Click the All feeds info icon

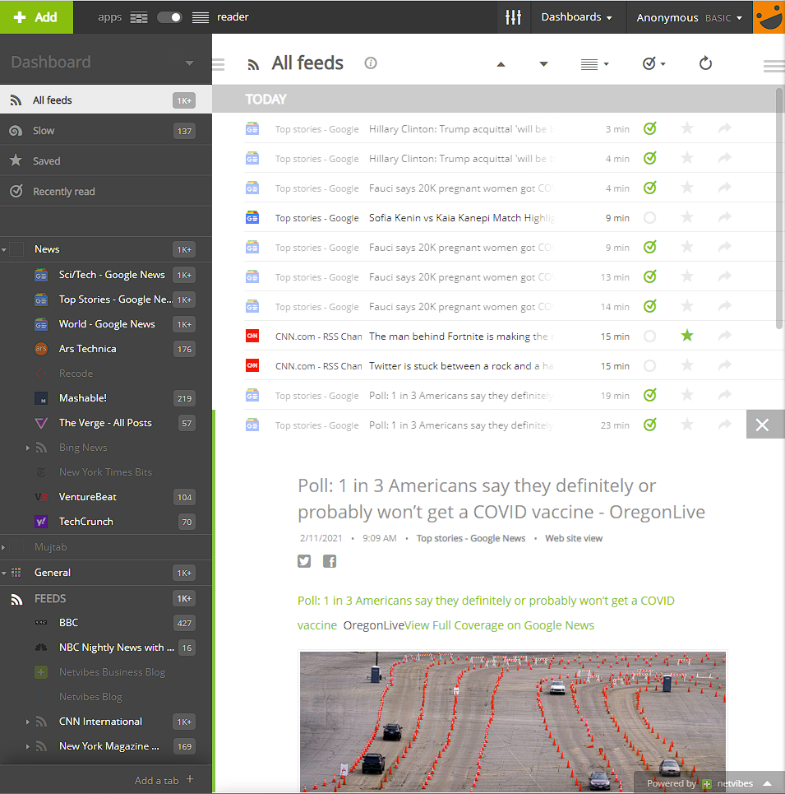click(371, 63)
